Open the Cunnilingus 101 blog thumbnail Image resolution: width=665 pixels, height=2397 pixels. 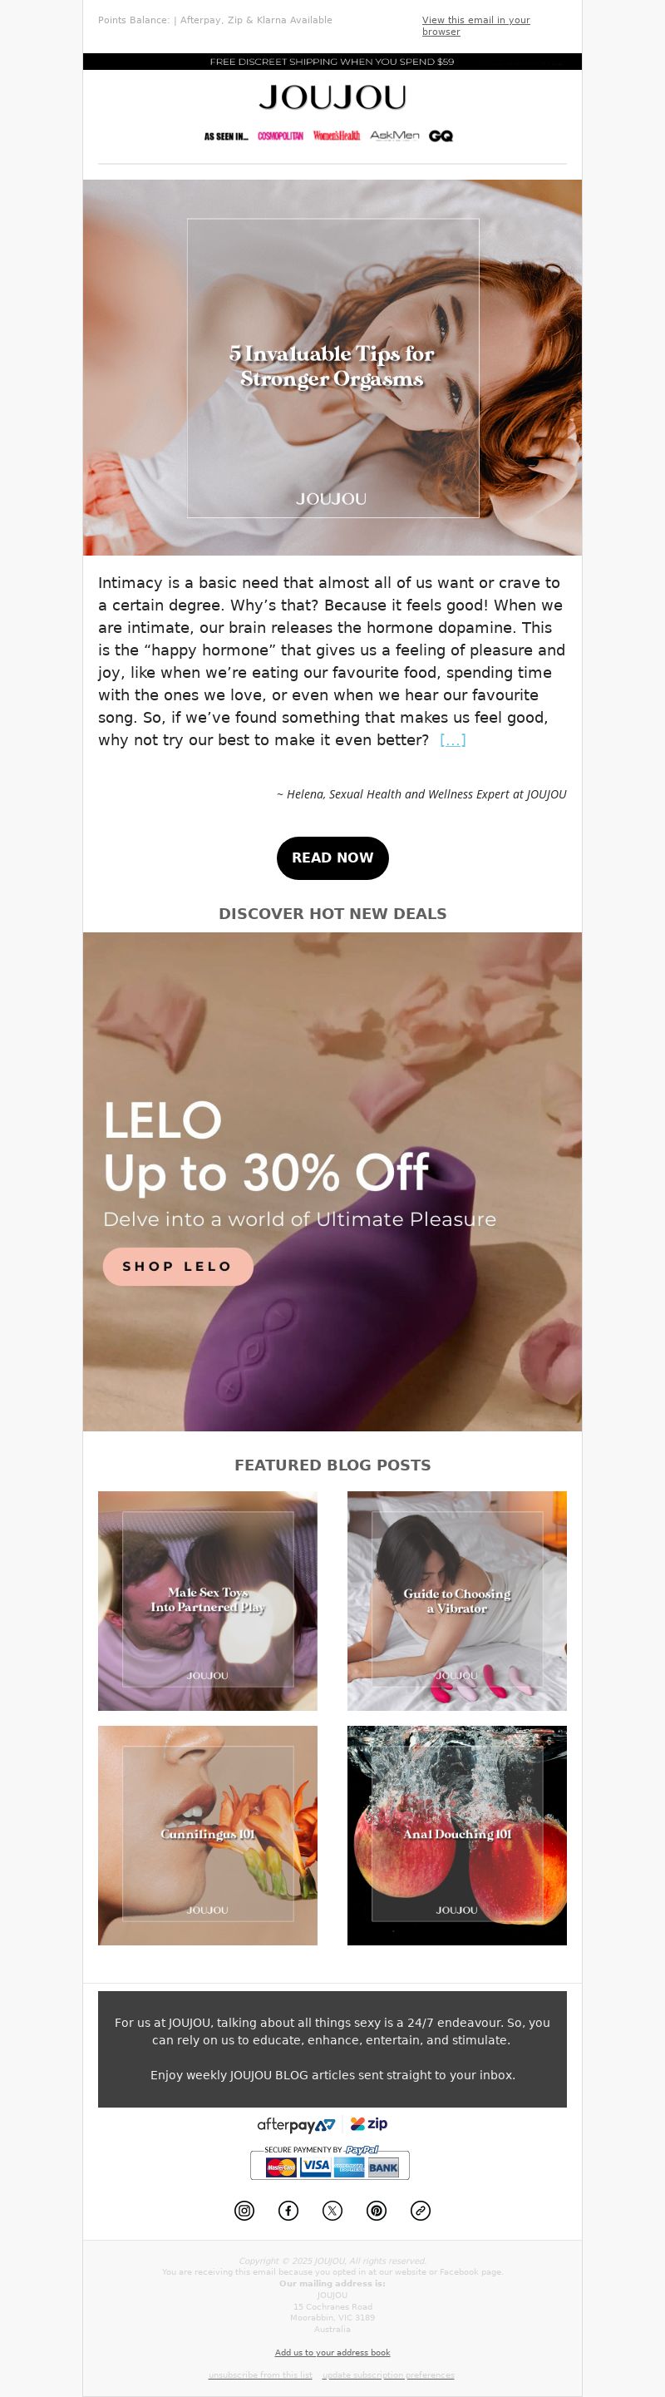208,1835
